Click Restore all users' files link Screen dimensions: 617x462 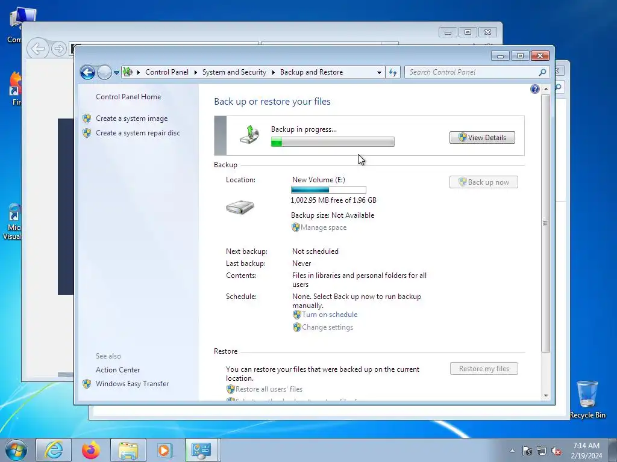[x=269, y=389]
